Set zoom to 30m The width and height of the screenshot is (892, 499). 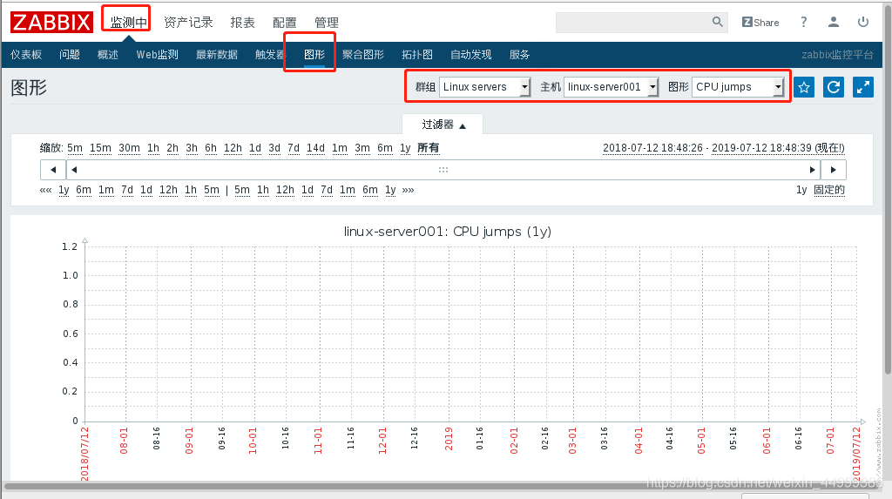click(x=129, y=148)
